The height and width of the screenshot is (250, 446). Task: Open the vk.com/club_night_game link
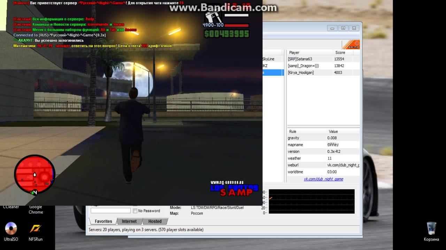(323, 179)
